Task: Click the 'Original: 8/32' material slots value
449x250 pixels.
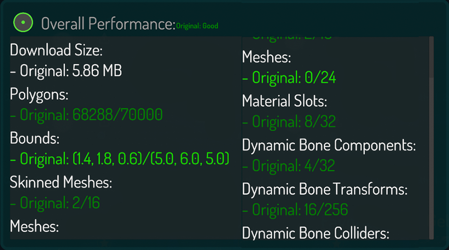Action: click(289, 122)
